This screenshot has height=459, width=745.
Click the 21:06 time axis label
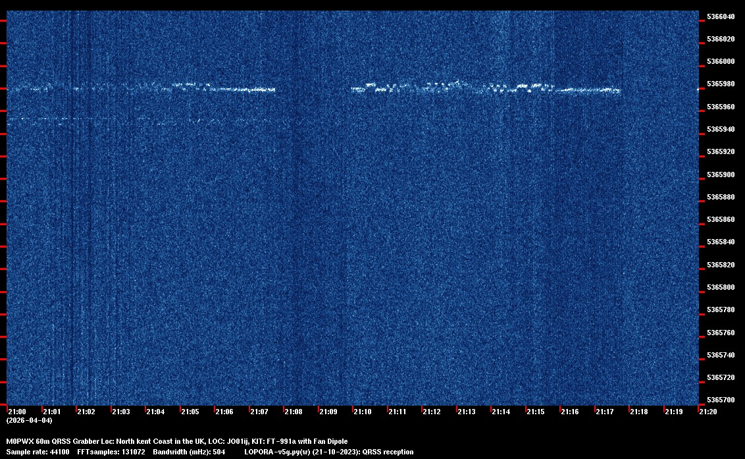[x=224, y=412]
